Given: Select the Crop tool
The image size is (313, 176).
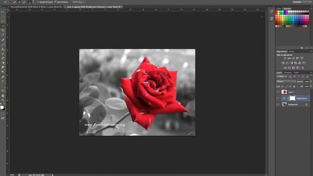Looking at the screenshot, I should (x=3, y=30).
